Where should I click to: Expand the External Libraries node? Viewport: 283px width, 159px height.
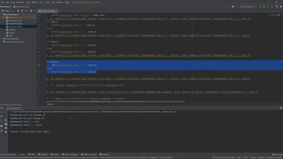pos(1,39)
